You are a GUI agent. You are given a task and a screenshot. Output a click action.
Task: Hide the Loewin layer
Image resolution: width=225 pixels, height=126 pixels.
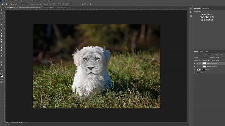[x=195, y=70]
